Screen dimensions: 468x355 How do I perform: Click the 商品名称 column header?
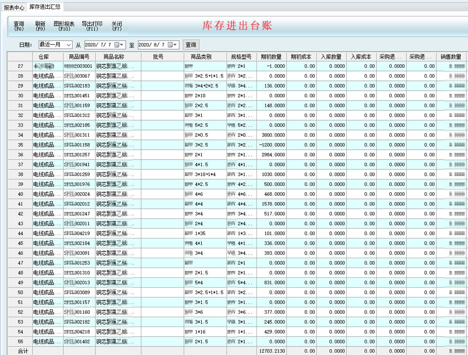pos(118,57)
